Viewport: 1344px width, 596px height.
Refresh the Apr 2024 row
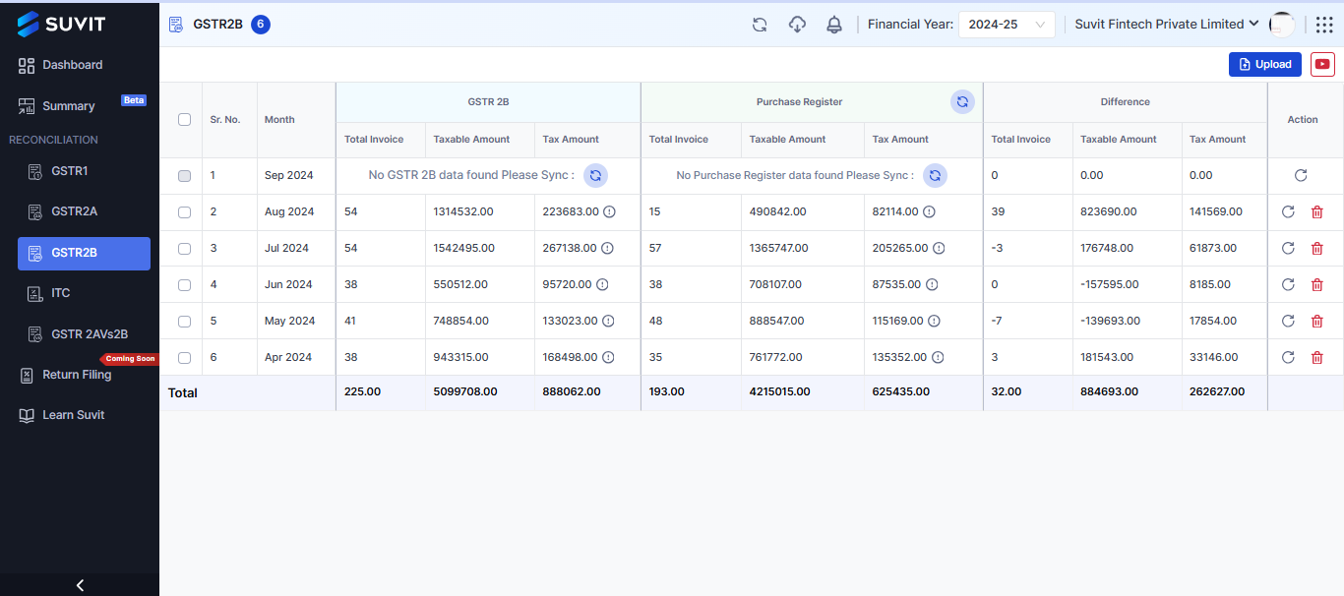point(1288,357)
